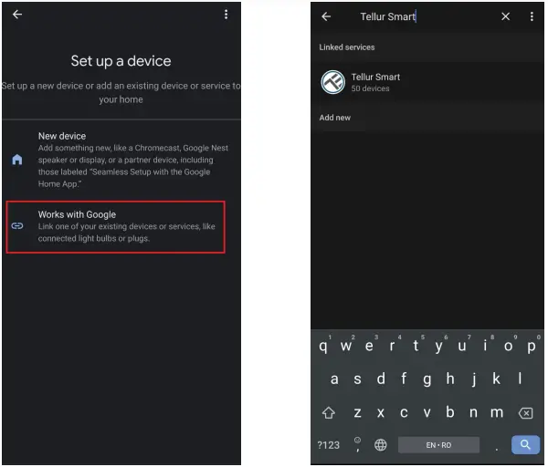Tap the j key
The height and width of the screenshot is (467, 548).
pyautogui.click(x=474, y=379)
